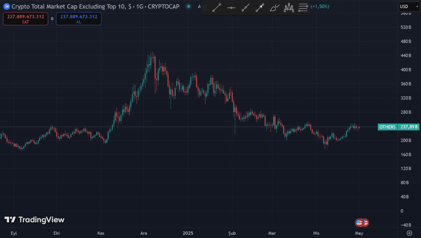
Task: Click the 237,89 B current price tag
Action: click(408, 127)
